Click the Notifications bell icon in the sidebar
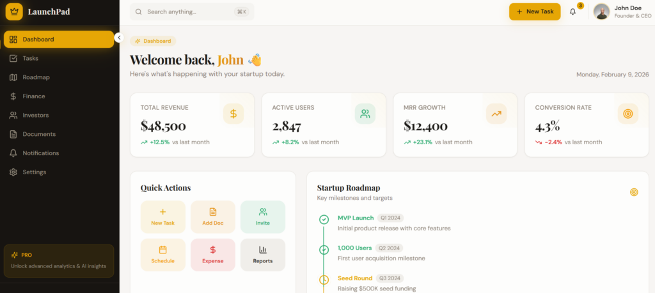The width and height of the screenshot is (655, 293). pos(13,153)
